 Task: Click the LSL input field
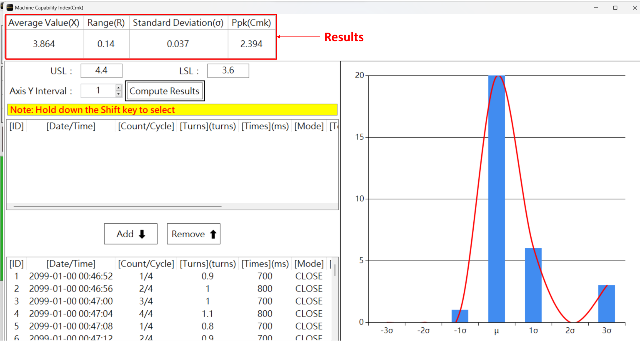tap(228, 71)
